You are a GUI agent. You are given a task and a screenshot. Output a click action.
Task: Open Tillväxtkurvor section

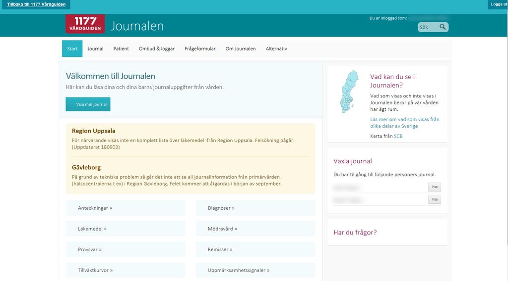coord(126,270)
